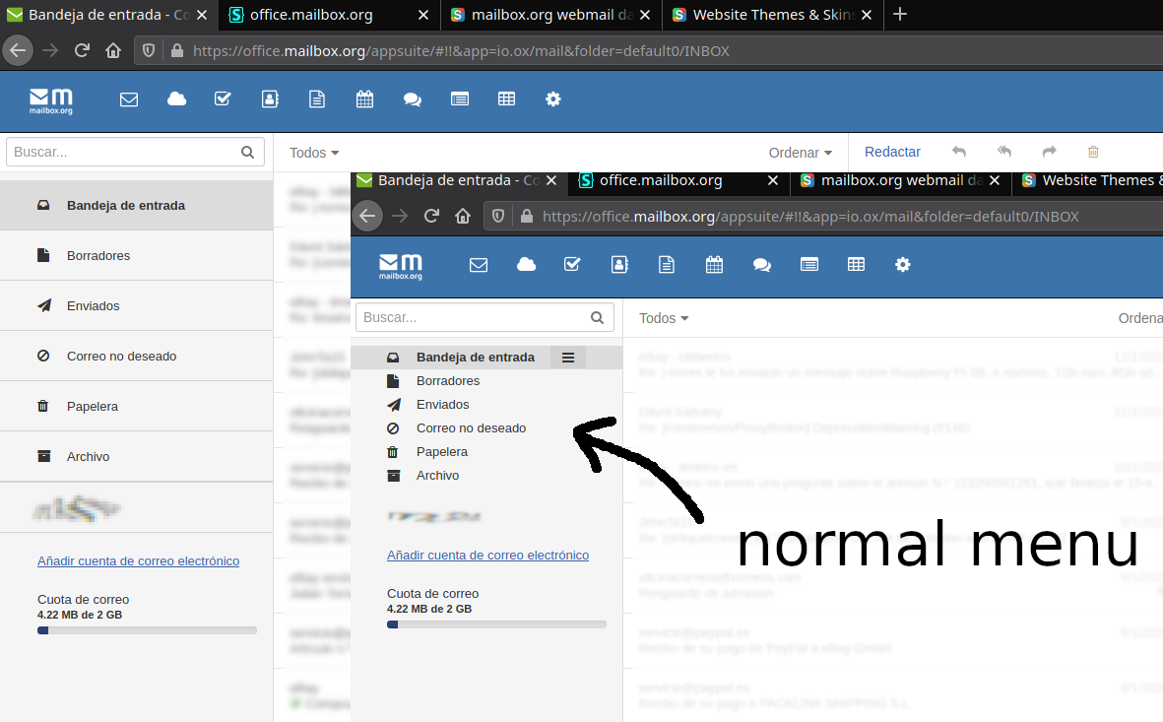Open the settings gear icon
Screen dimensions: 1163x722
tap(553, 99)
